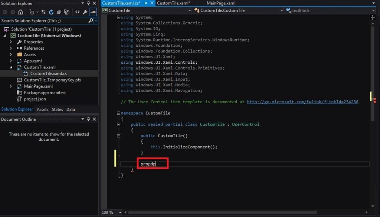Image resolution: width=380 pixels, height=217 pixels.
Task: Select Package.appxmanifest in the solution tree
Action: pos(45,93)
